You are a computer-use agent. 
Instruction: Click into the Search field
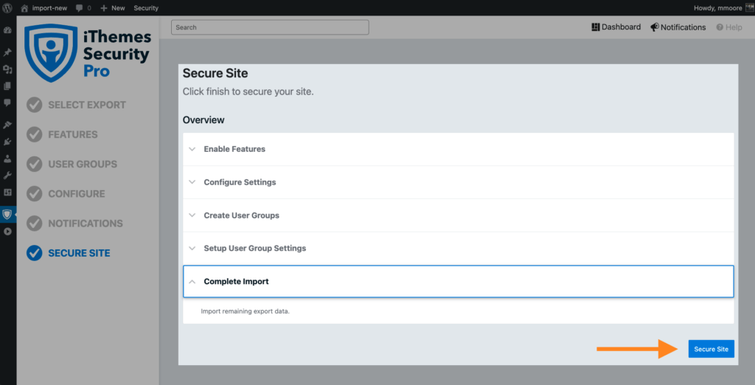coord(270,27)
